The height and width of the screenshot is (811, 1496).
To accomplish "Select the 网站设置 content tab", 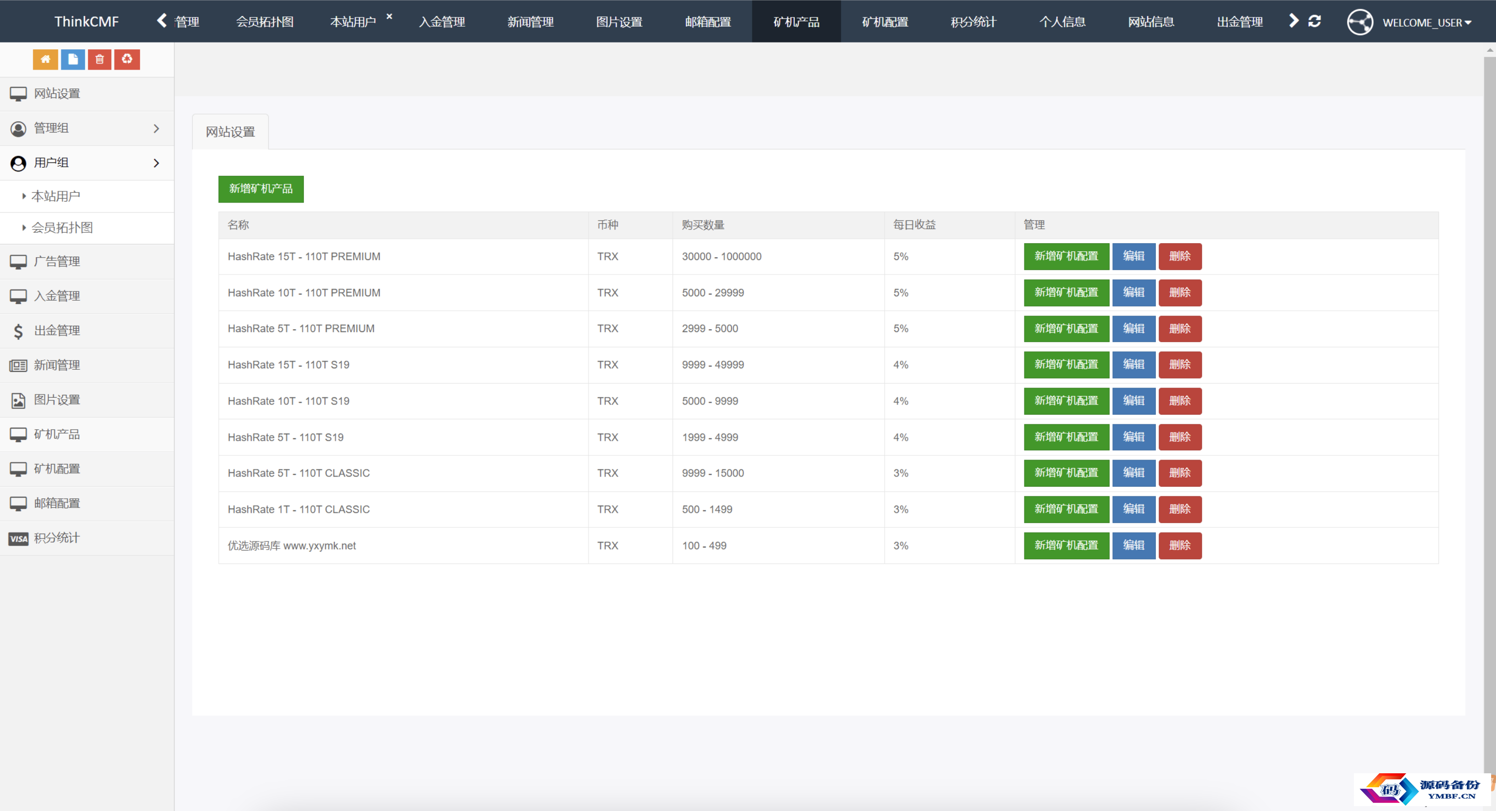I will pos(230,132).
